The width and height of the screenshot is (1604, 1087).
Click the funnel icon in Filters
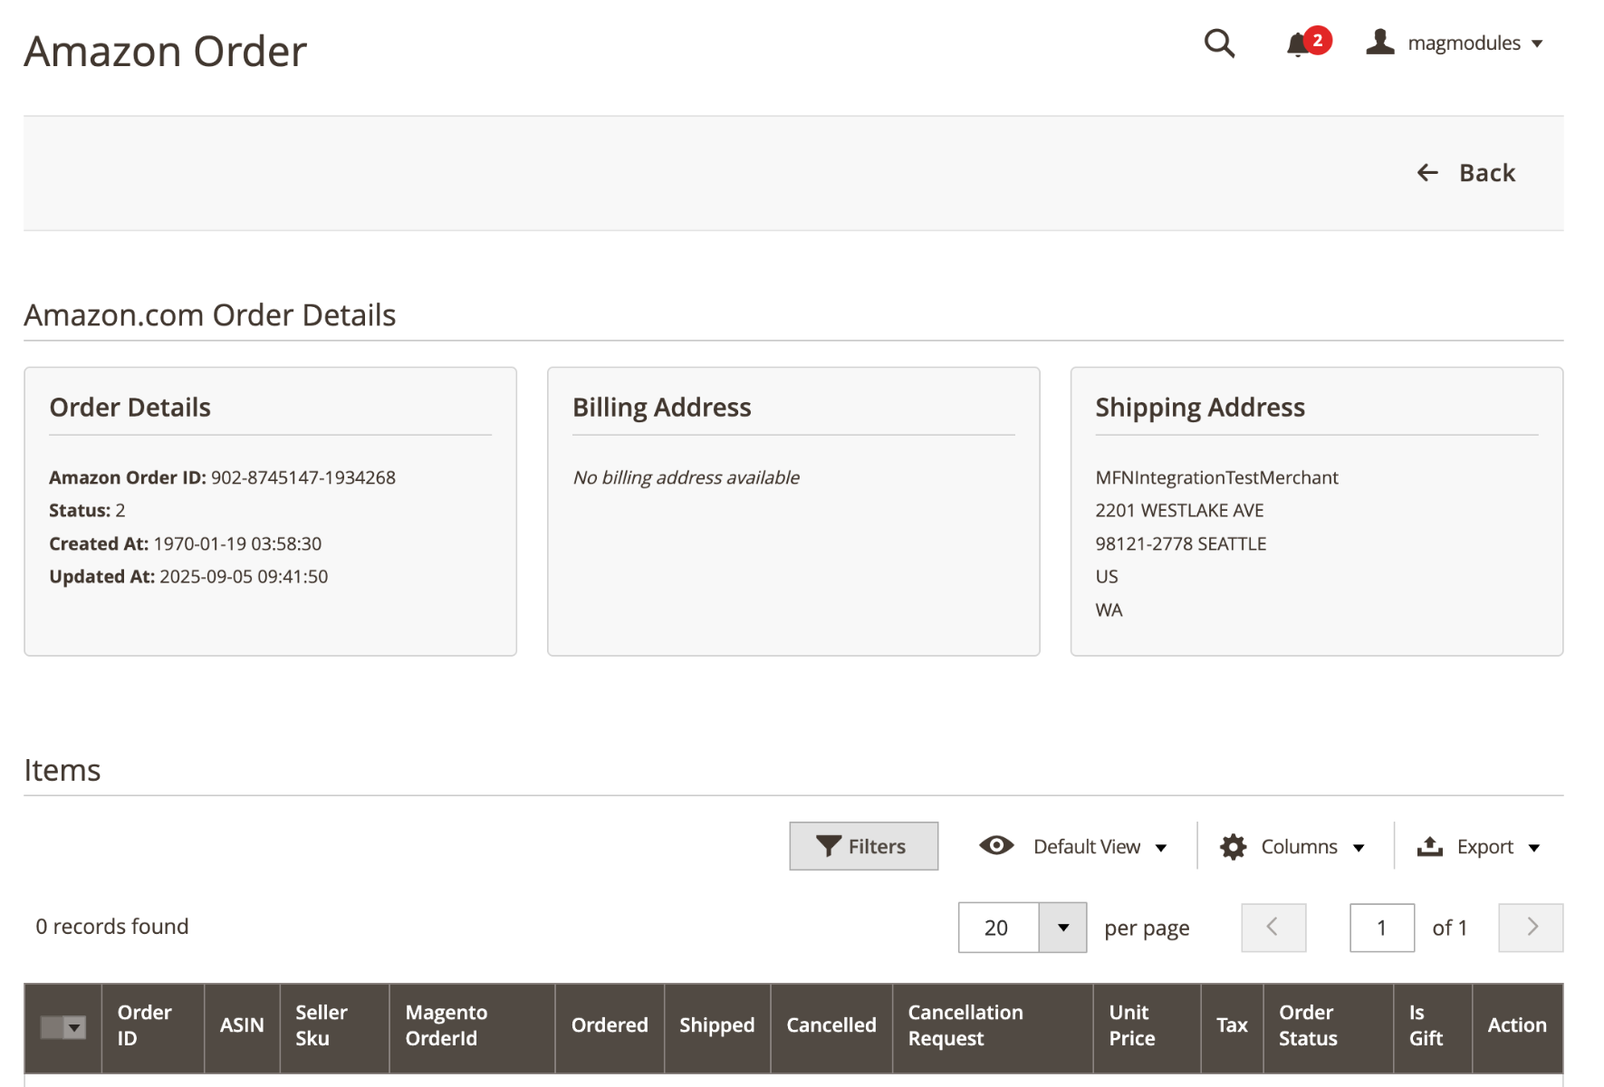[x=828, y=846]
